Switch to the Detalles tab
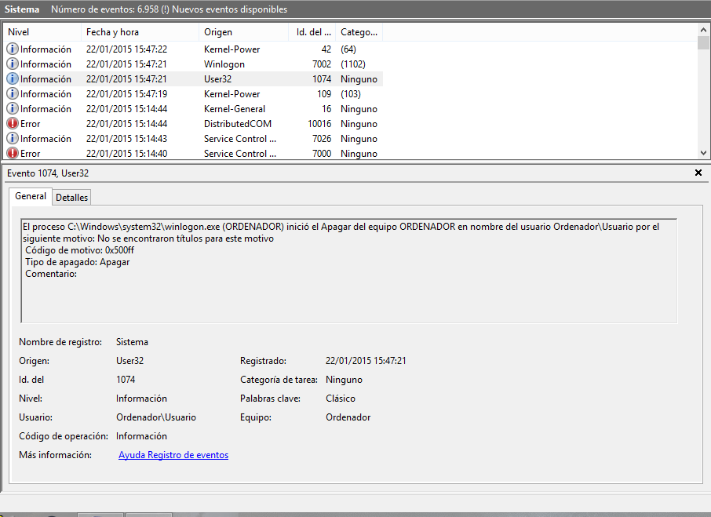711x517 pixels. [x=71, y=198]
